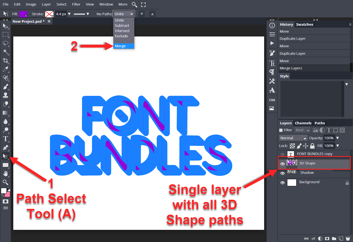Switch to the Swatches tab
Image resolution: width=353 pixels, height=242 pixels.
coord(305,24)
